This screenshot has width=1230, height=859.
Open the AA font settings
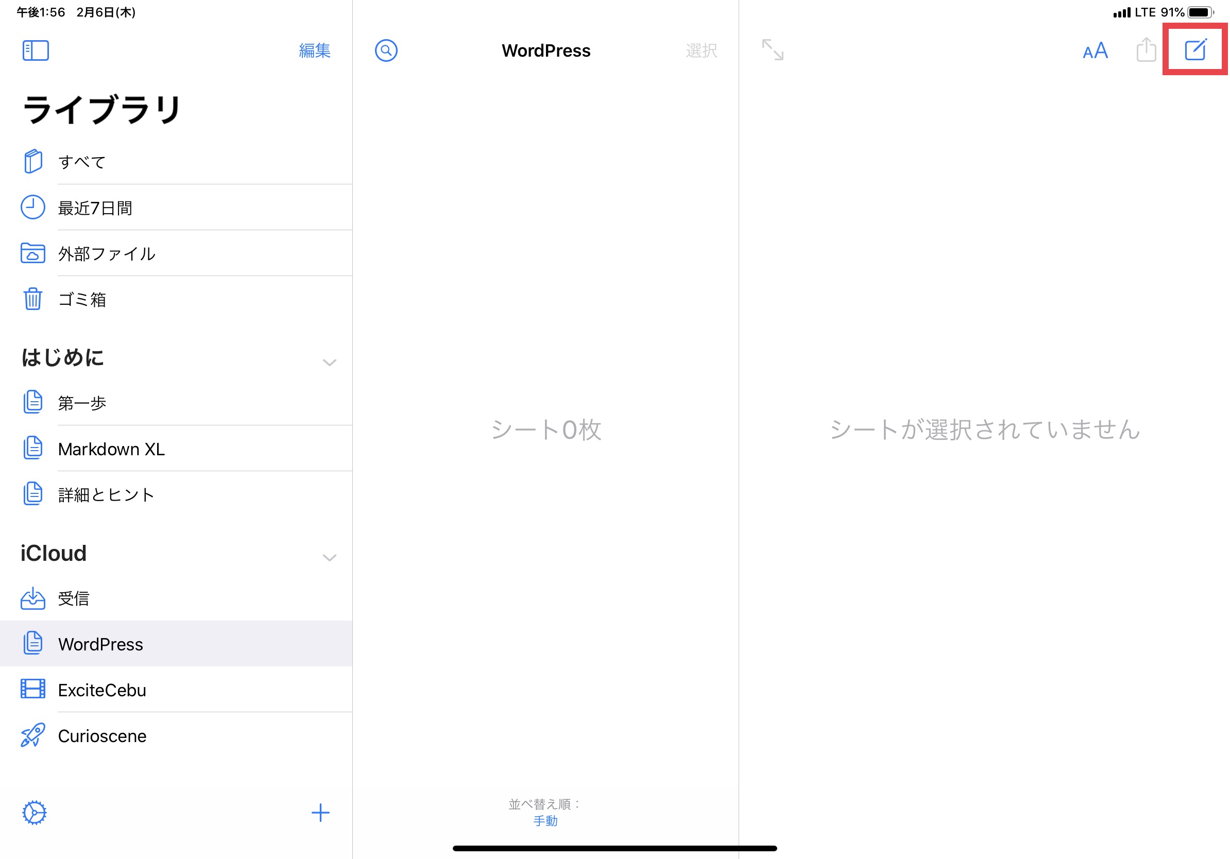pos(1095,51)
